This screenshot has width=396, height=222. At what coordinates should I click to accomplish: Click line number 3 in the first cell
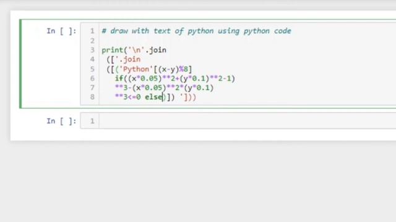[x=92, y=50]
